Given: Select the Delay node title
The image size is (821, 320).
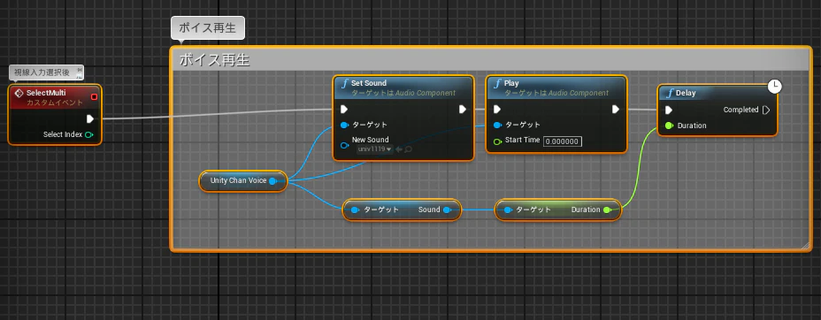Looking at the screenshot, I should tap(686, 94).
